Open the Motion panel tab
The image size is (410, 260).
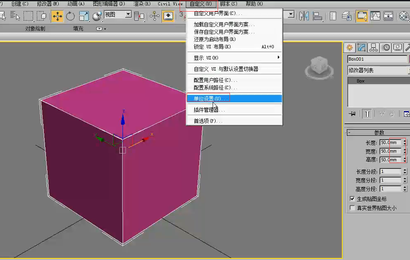coord(386,47)
